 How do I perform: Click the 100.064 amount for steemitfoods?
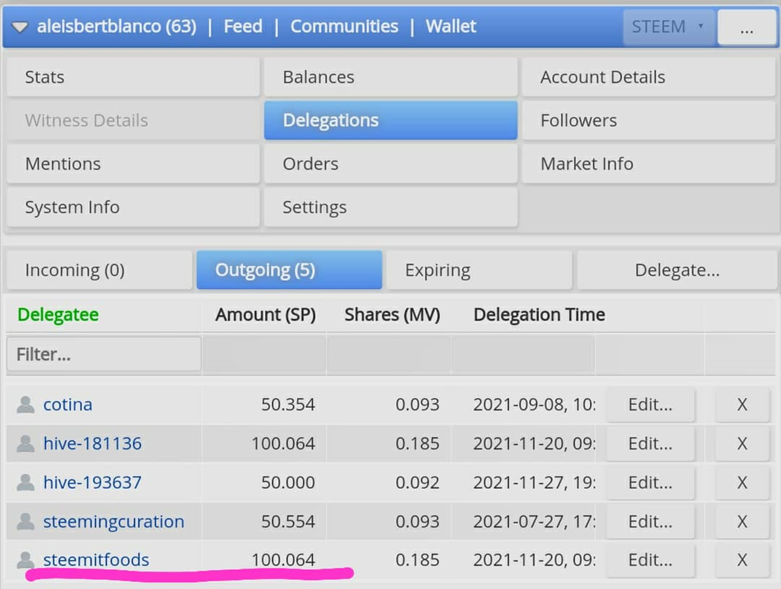click(x=283, y=560)
